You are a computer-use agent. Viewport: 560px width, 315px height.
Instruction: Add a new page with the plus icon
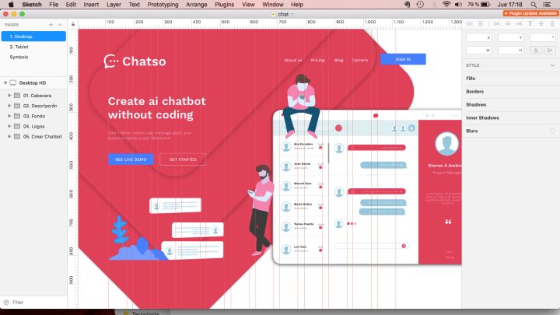tap(51, 25)
